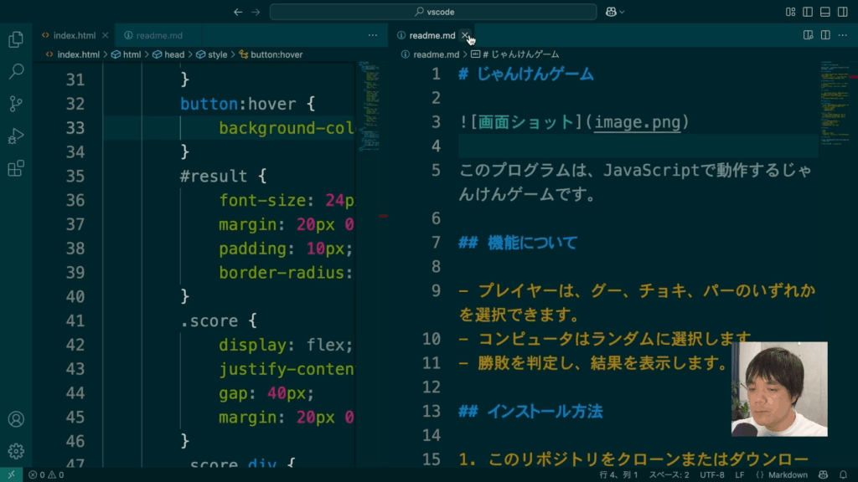Open Source Control view
The width and height of the screenshot is (858, 482).
click(15, 104)
